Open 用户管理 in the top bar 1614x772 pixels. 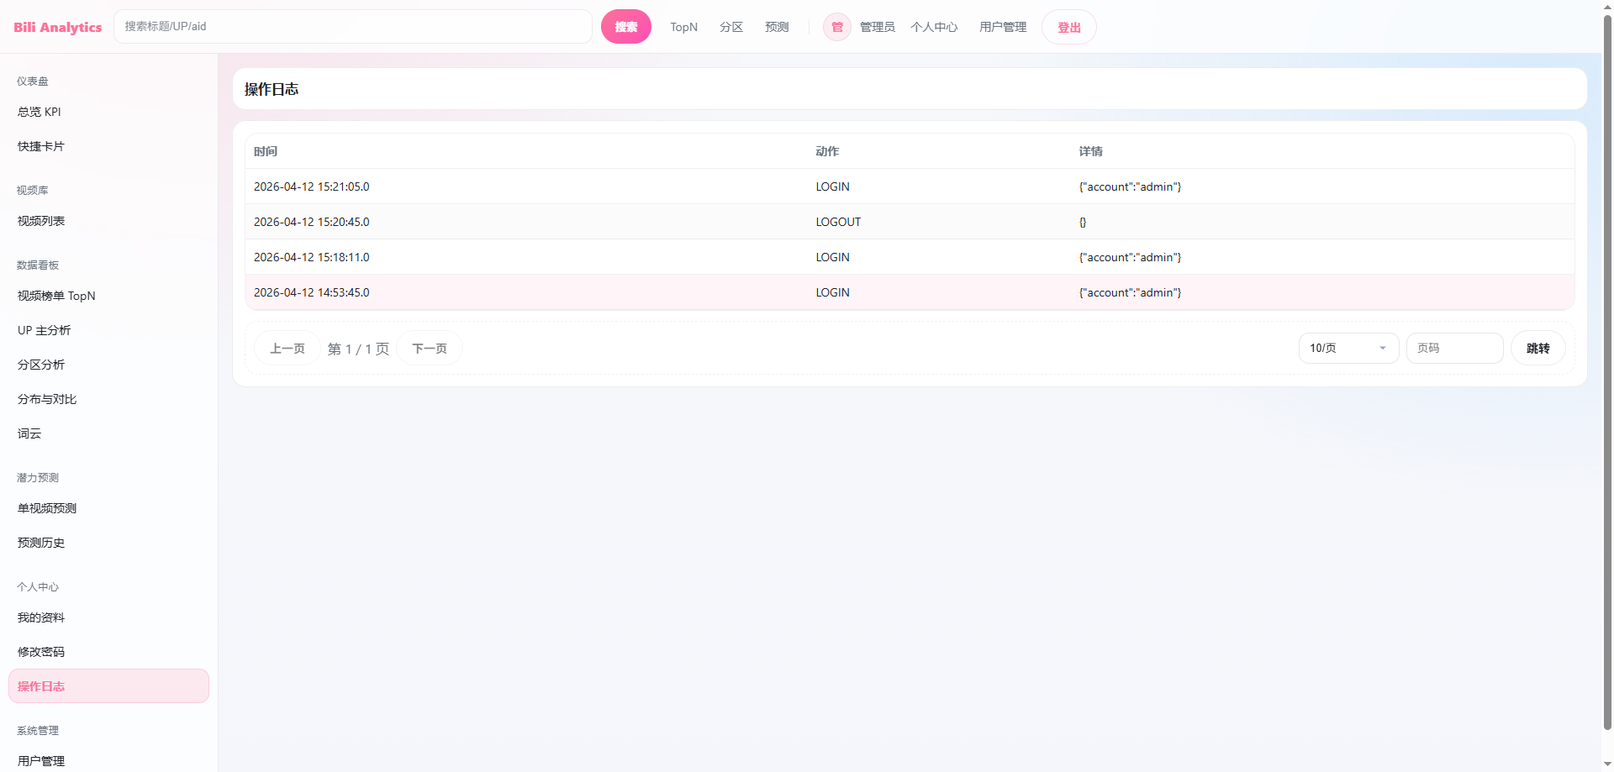point(1002,27)
